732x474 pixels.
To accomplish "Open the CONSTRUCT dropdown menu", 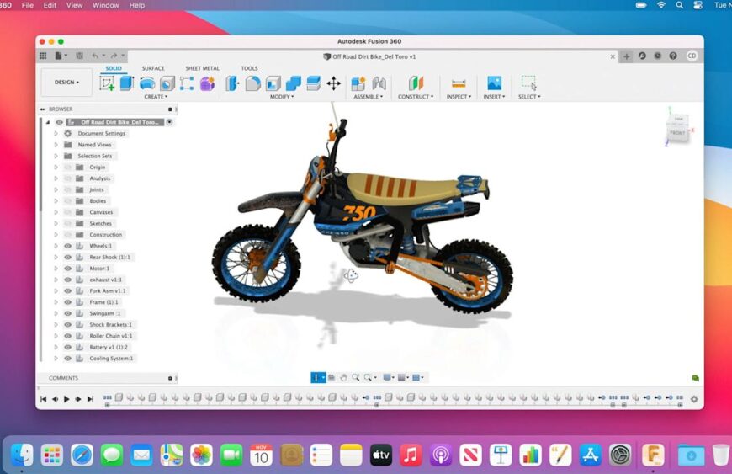I will click(x=416, y=97).
